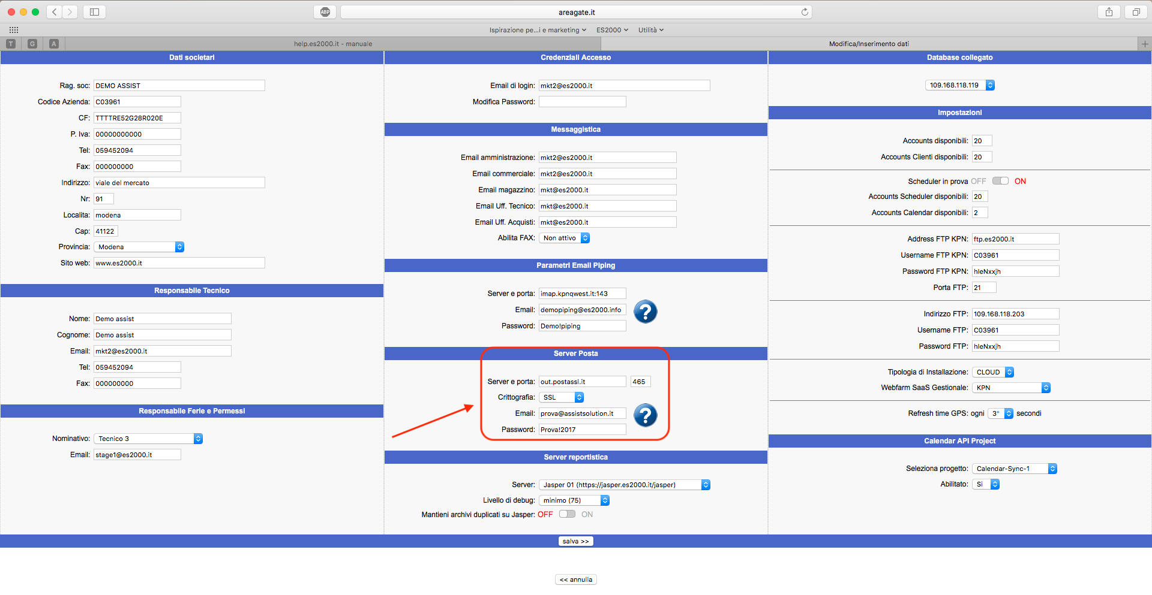Select the pinned G tab icon
Screen dimensions: 1152x595
(32, 44)
